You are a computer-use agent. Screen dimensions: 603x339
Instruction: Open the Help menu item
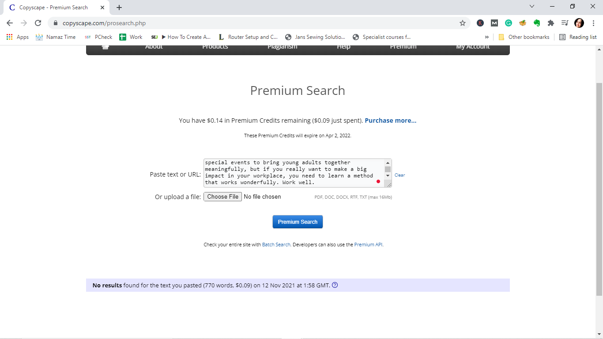point(343,47)
